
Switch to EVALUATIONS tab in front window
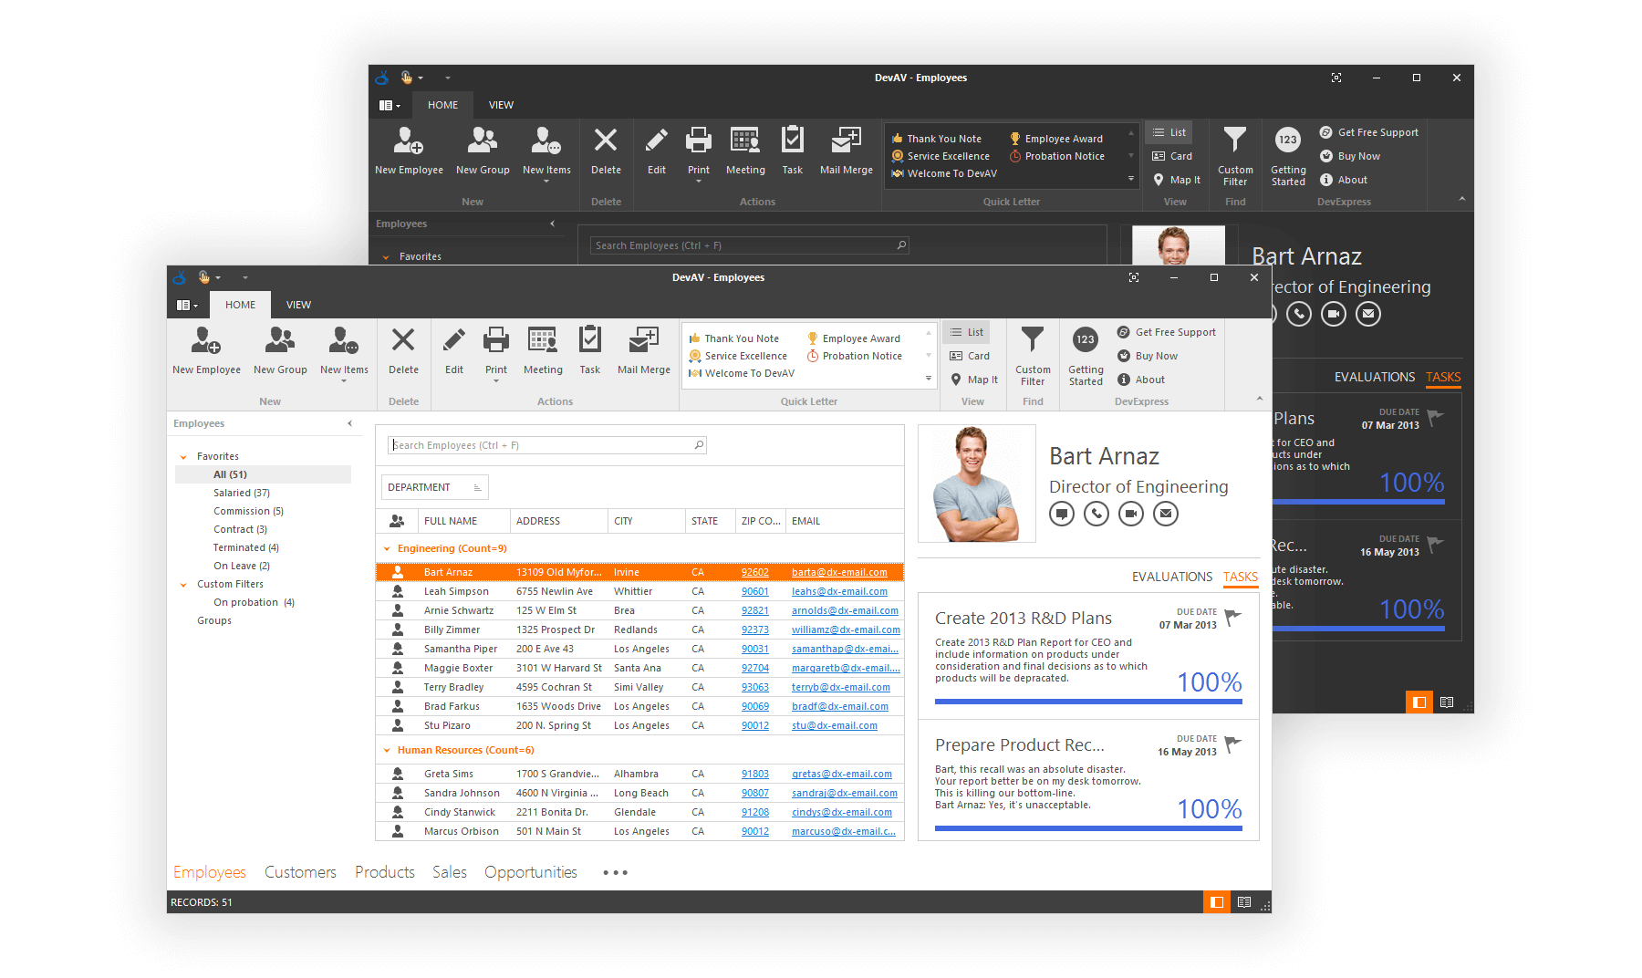click(1172, 577)
